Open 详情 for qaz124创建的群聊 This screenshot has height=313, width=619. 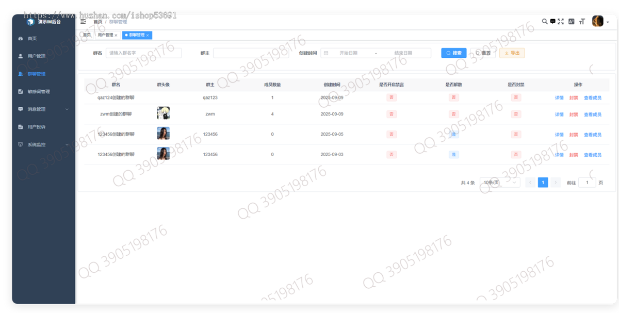tap(559, 98)
